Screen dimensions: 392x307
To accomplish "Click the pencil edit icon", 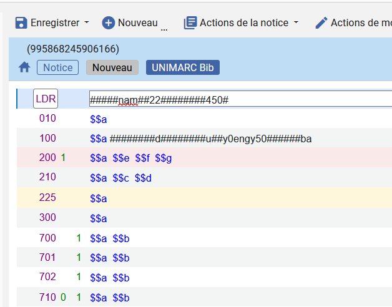I will 321,22.
